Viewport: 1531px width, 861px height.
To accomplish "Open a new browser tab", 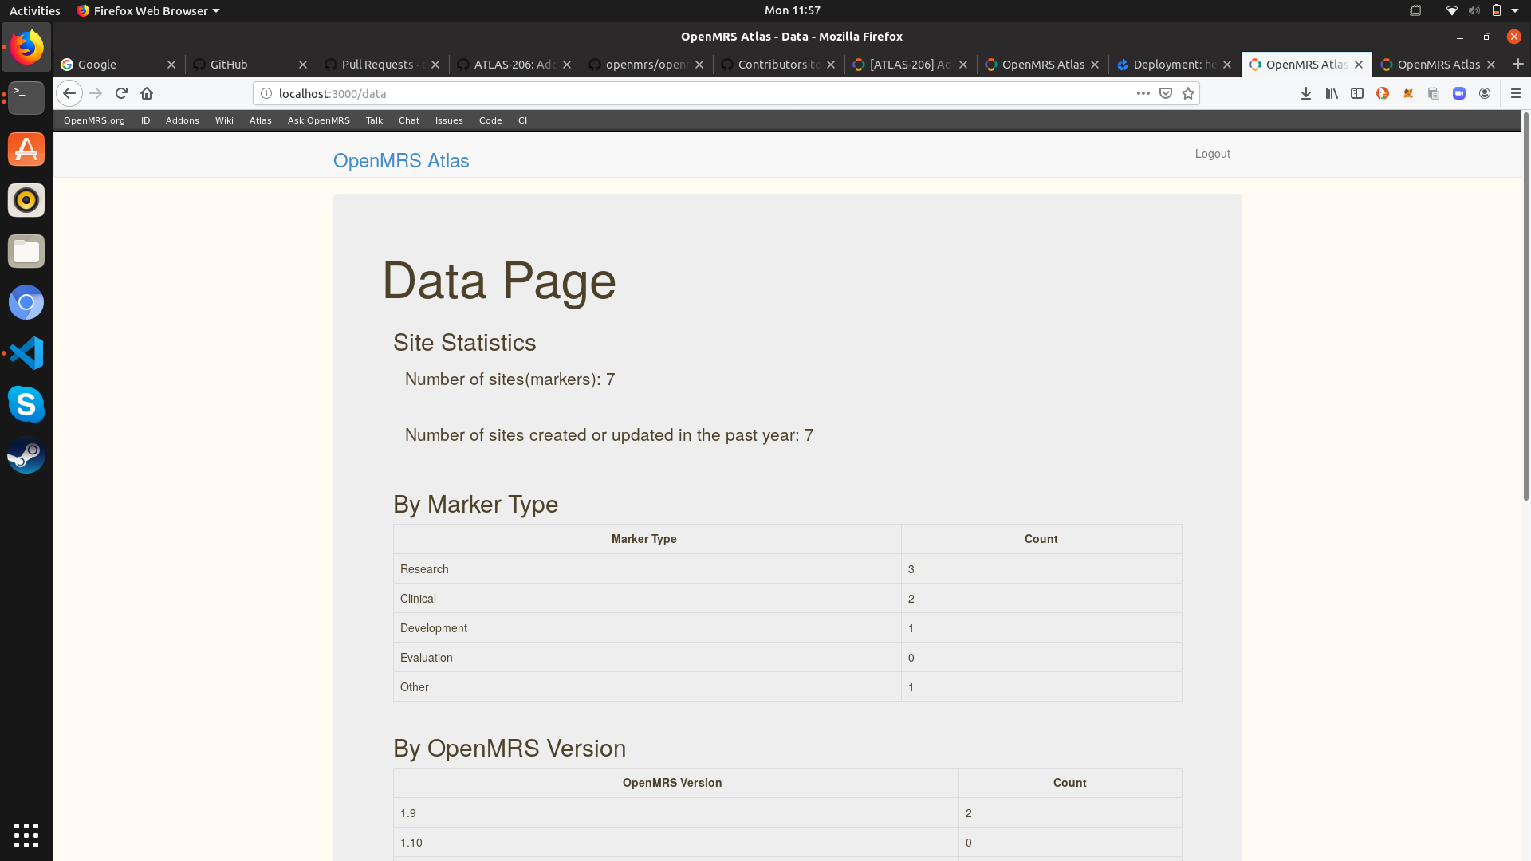I will 1517,64.
